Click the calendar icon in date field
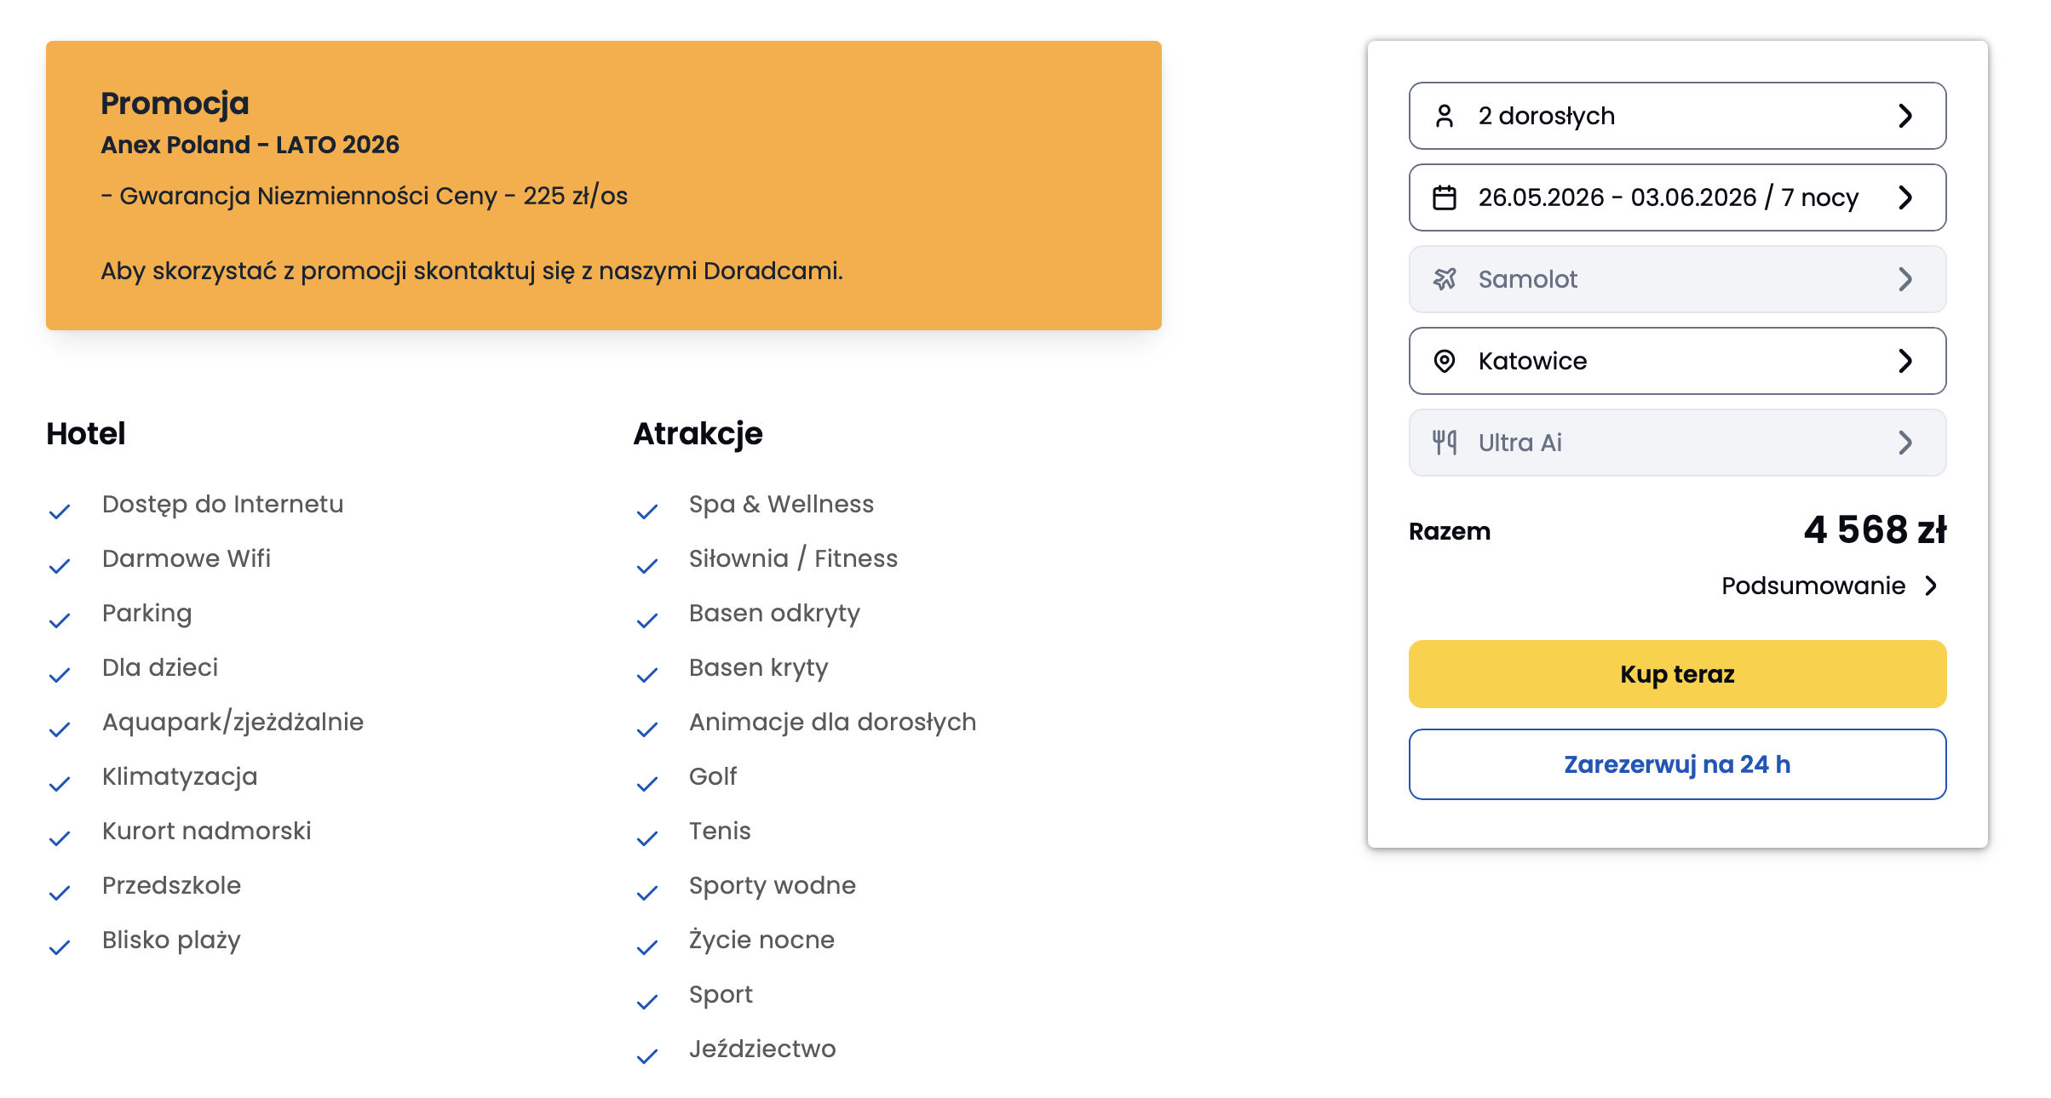 click(1444, 197)
